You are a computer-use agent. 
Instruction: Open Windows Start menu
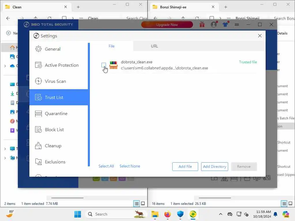[x=77, y=214]
